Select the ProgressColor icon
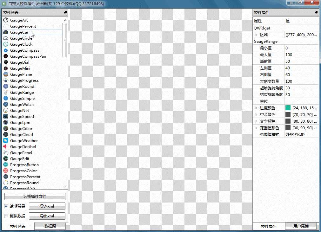This screenshot has height=232, width=321. (6, 171)
